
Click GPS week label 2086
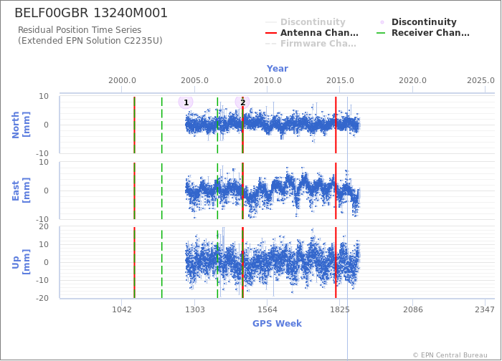tap(412, 309)
